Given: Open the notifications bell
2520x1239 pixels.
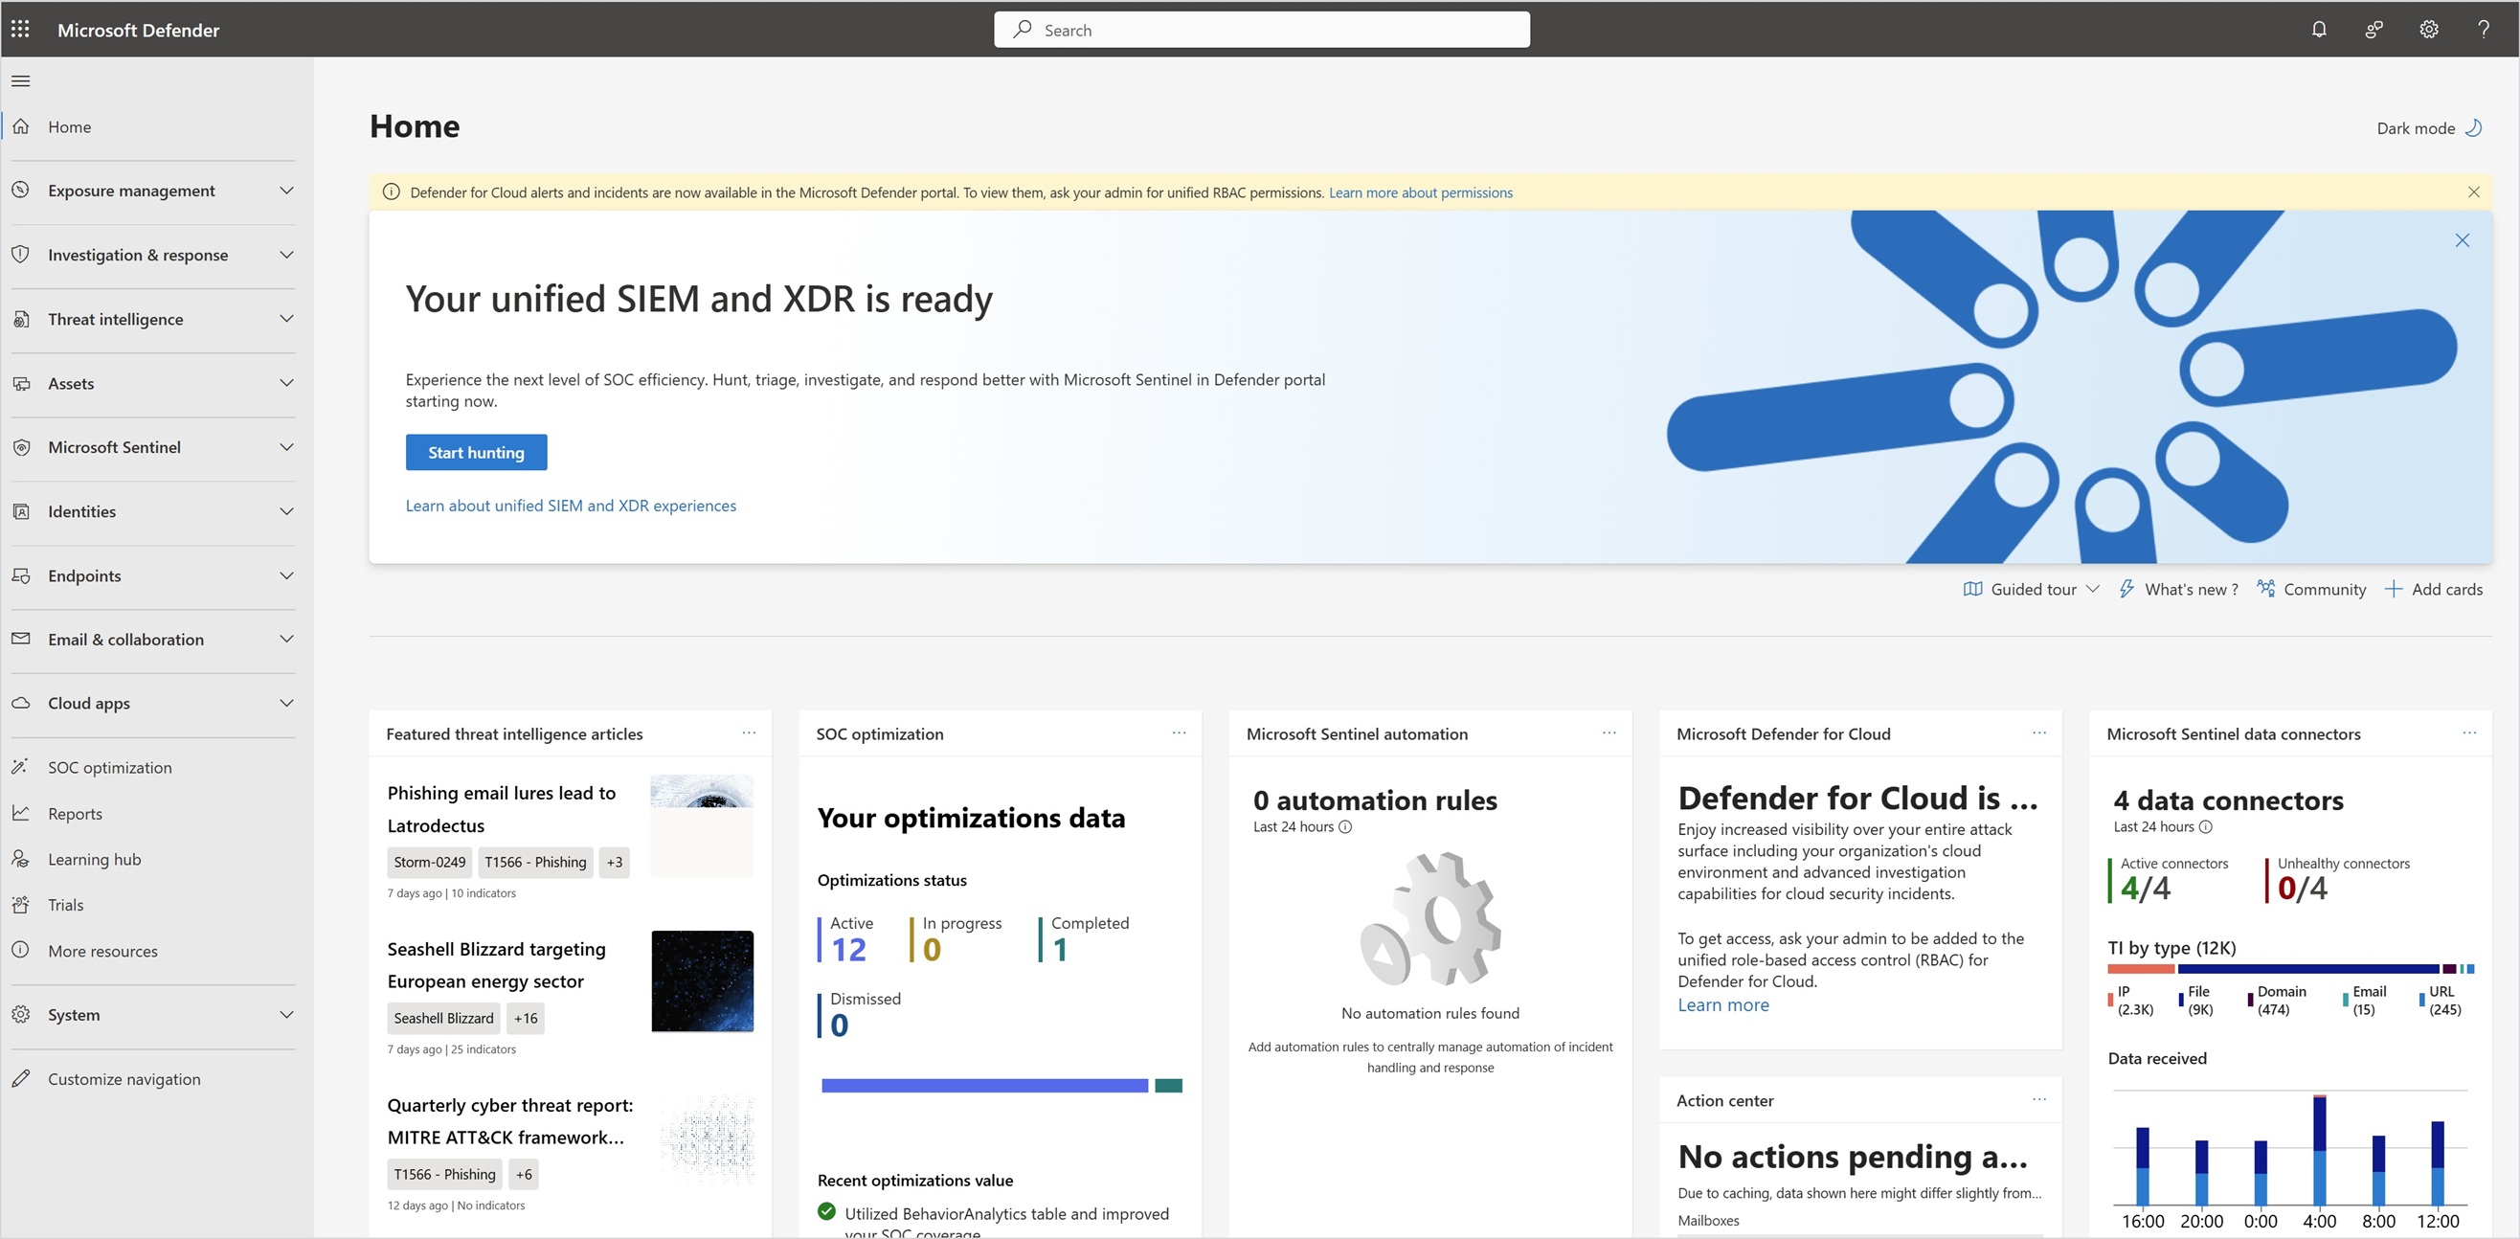Looking at the screenshot, I should coord(2319,29).
